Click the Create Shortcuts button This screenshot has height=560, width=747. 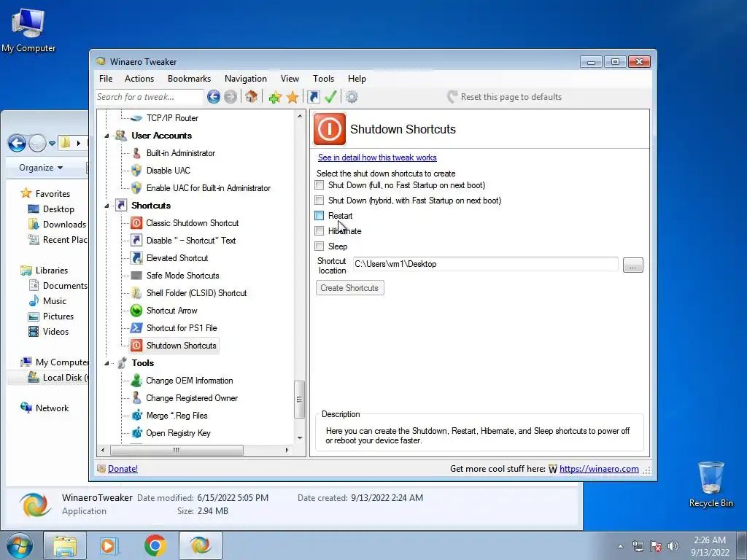point(349,287)
